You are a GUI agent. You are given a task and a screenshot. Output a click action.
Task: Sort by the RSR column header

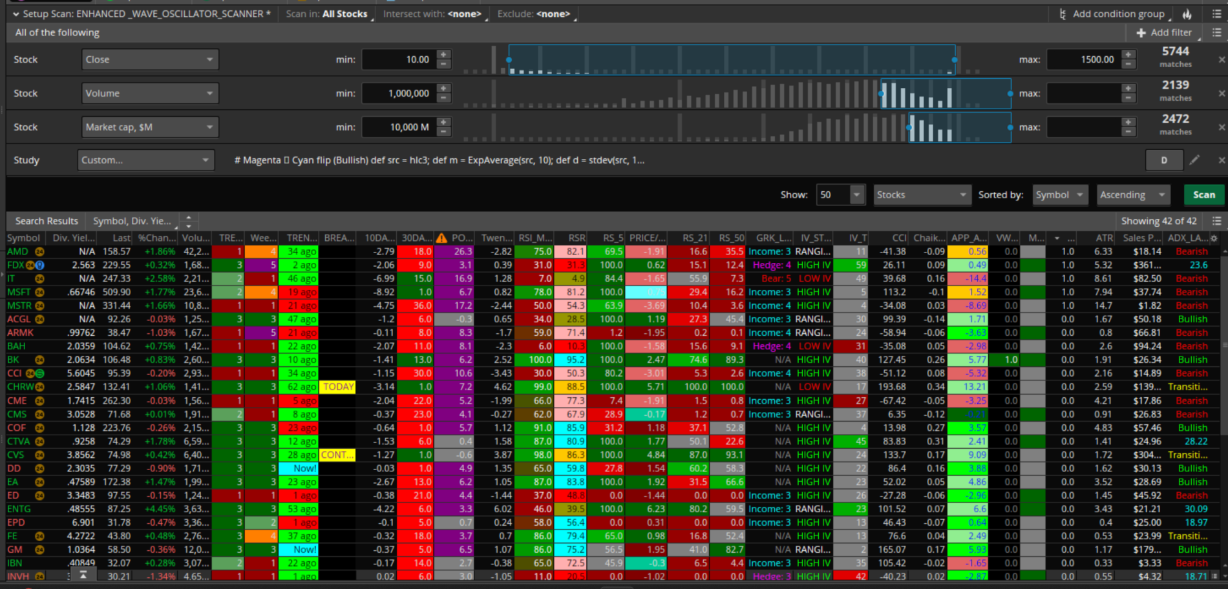(x=571, y=238)
